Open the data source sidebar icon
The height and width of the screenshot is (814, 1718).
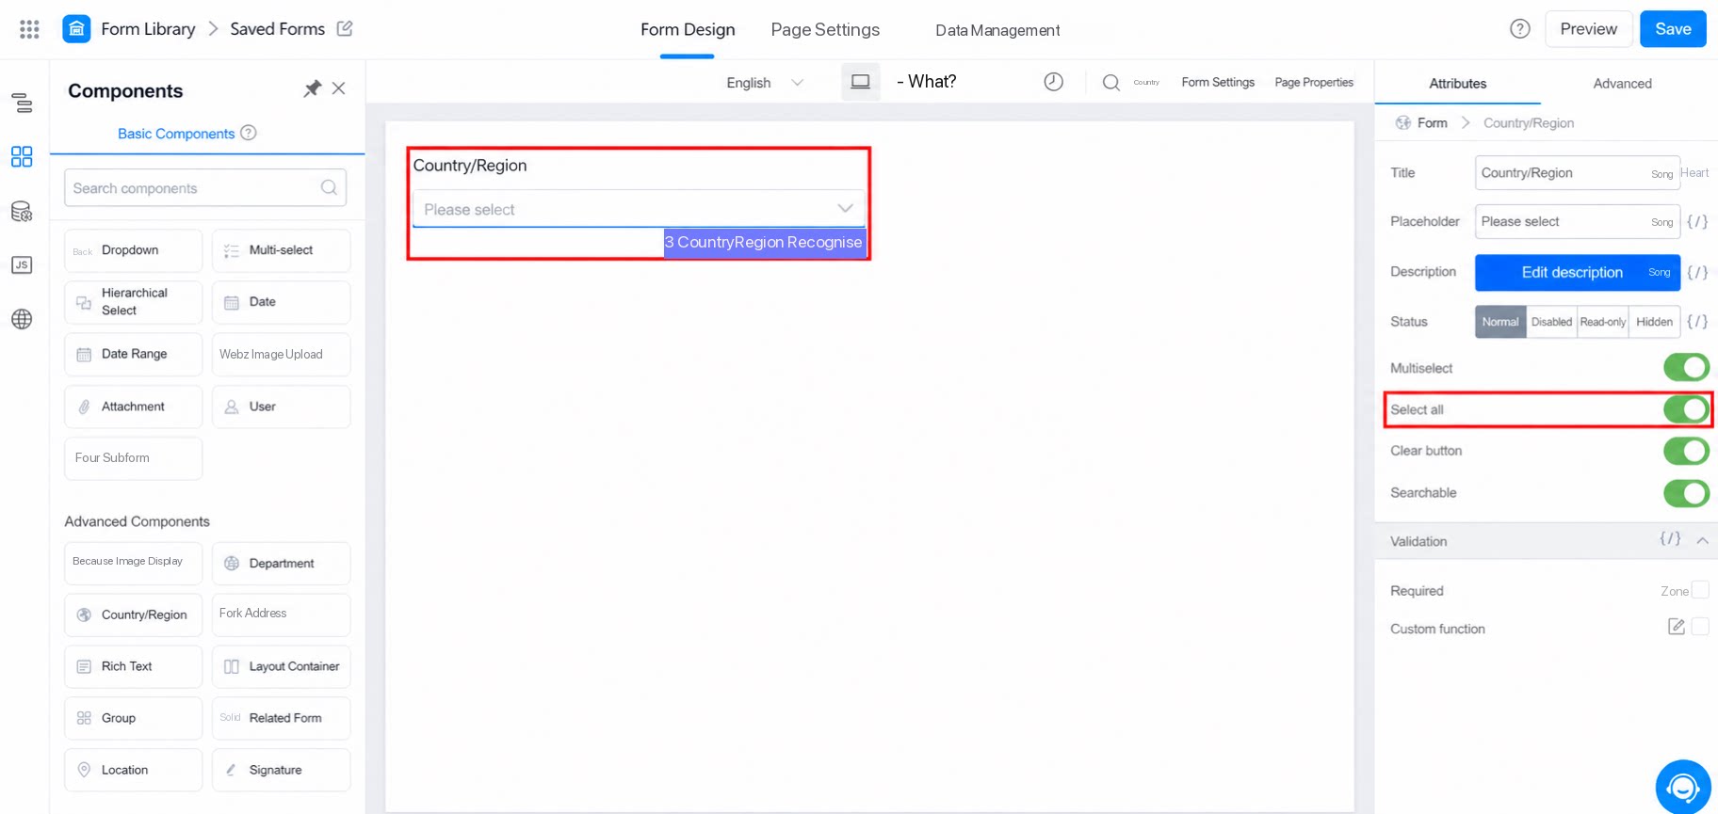[22, 212]
